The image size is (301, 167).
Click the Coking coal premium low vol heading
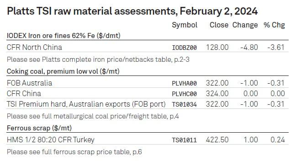pyautogui.click(x=63, y=71)
